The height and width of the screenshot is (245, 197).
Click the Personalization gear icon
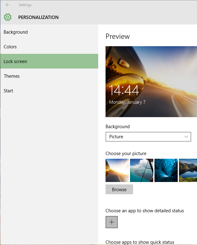click(8, 17)
